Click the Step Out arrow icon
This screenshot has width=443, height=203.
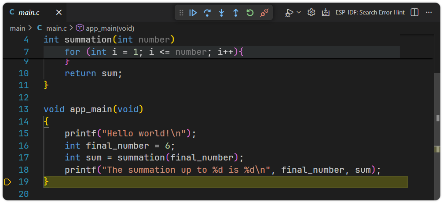[x=235, y=13]
